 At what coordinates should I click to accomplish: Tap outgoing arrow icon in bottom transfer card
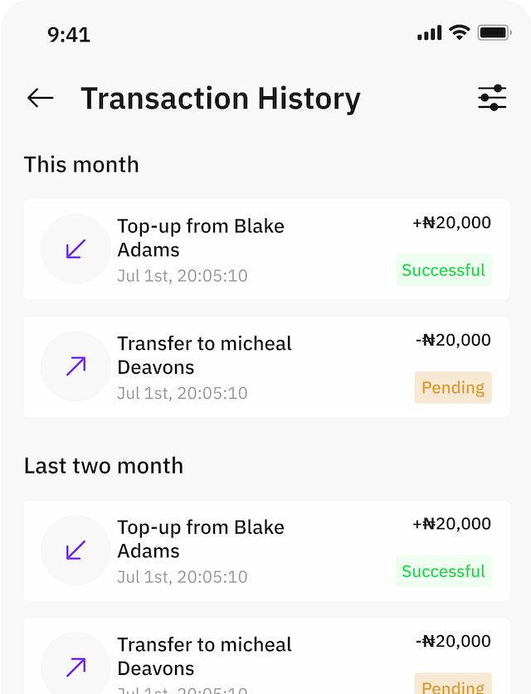[76, 667]
